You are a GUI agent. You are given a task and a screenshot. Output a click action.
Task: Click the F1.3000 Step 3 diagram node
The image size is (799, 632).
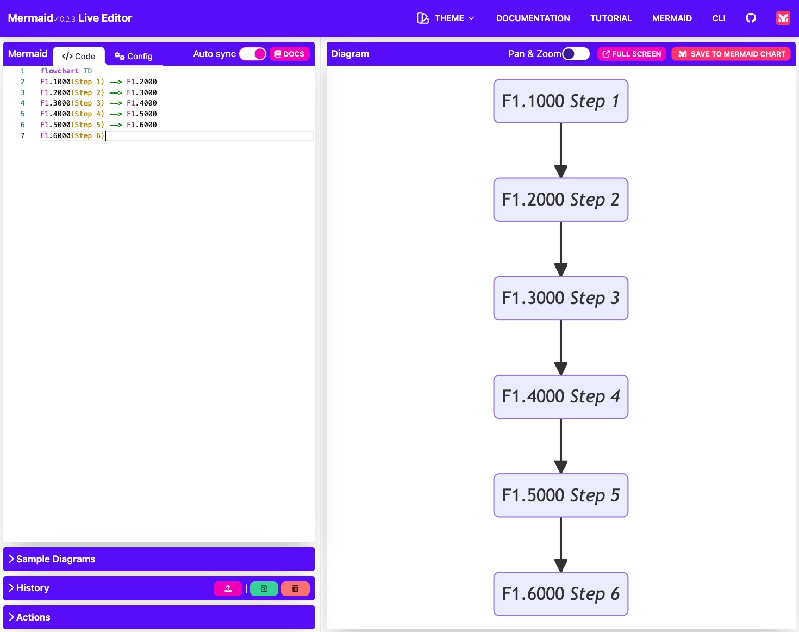pos(561,298)
